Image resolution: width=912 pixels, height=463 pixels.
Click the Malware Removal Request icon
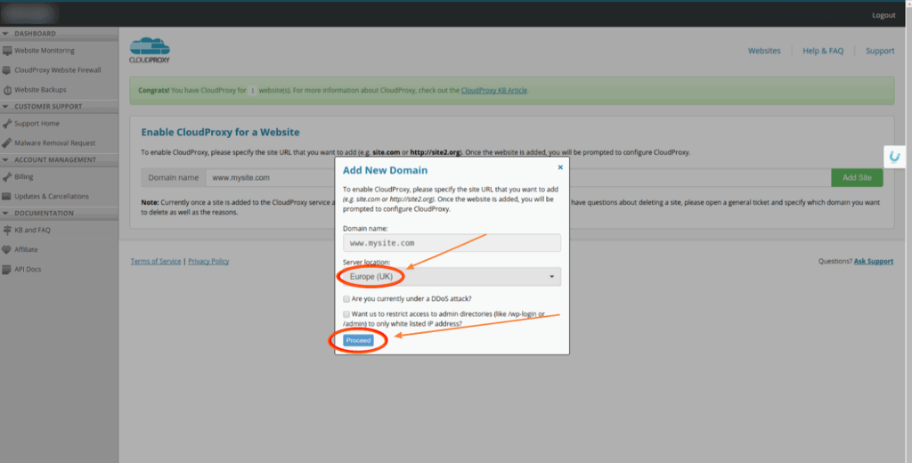[7, 143]
